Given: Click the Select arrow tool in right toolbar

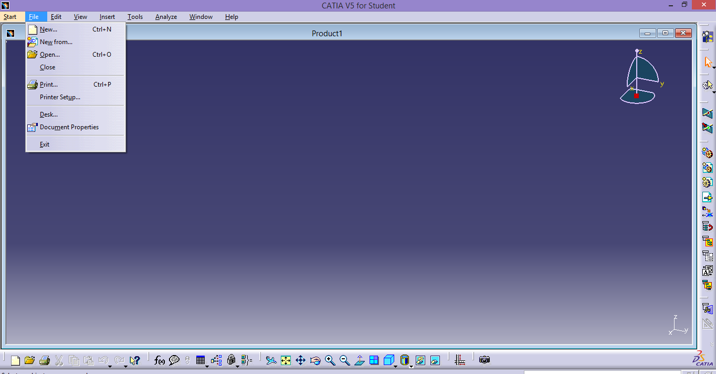Looking at the screenshot, I should (x=708, y=63).
